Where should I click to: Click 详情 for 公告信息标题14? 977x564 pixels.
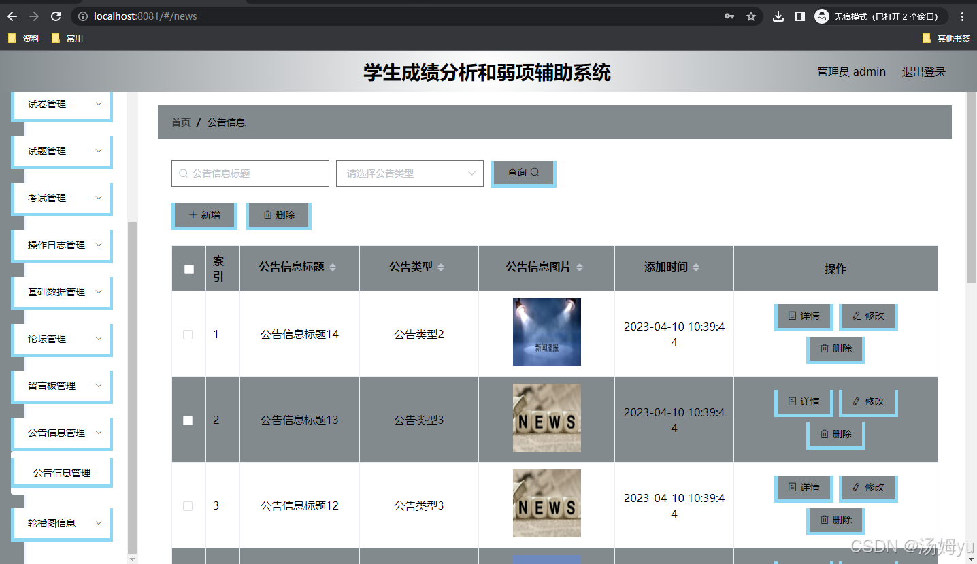[x=804, y=316]
